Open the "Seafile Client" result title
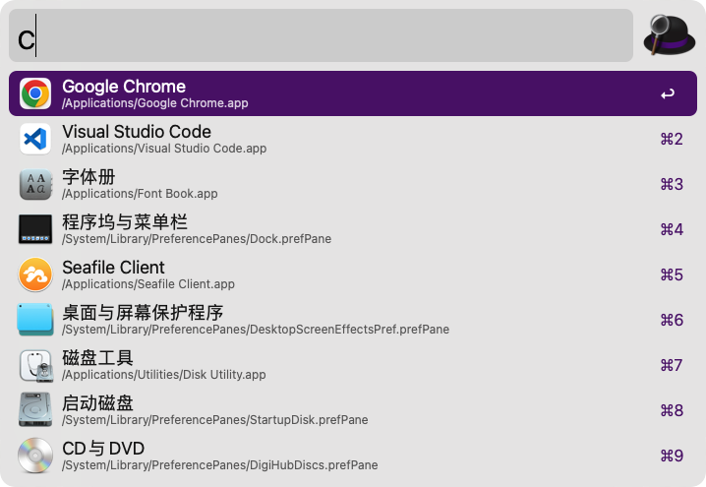706x487 pixels. pos(113,268)
